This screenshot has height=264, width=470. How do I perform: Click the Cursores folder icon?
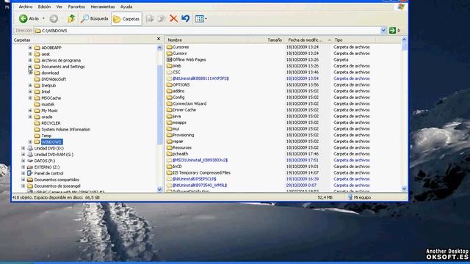click(170, 47)
